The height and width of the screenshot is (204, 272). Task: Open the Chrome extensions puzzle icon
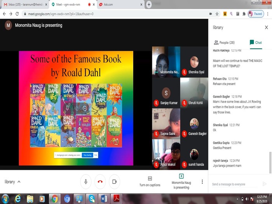tap(244, 14)
